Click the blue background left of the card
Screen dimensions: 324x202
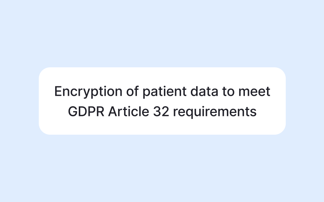point(19,101)
